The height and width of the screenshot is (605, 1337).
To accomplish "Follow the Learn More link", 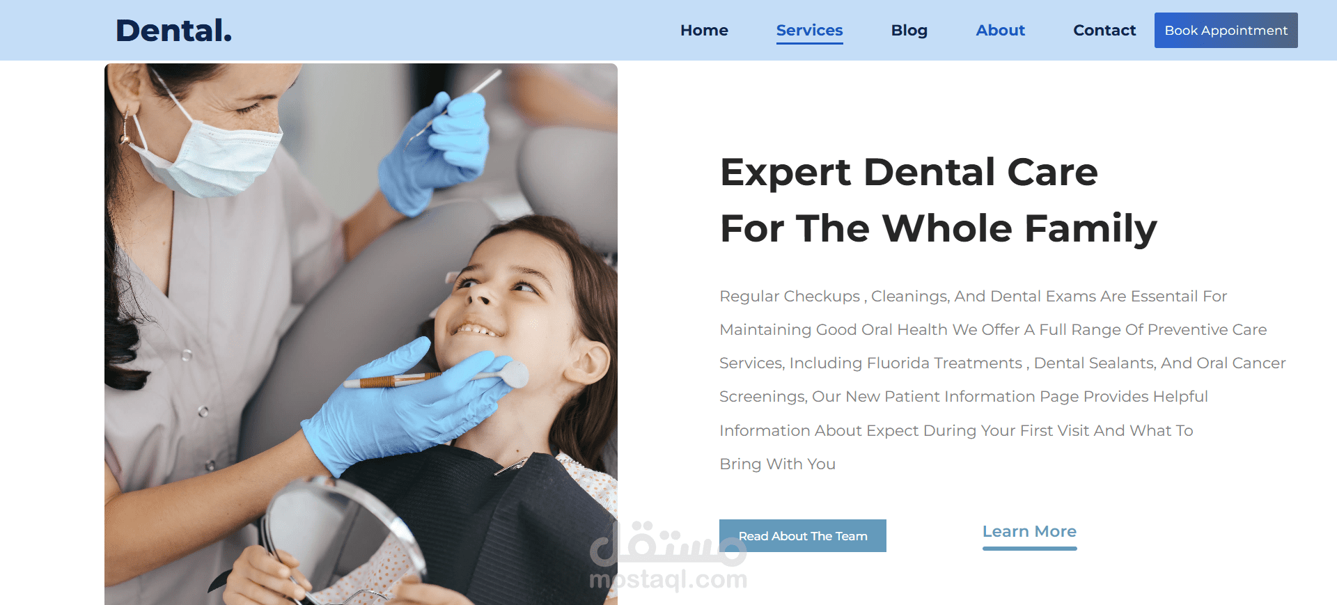I will pyautogui.click(x=1029, y=532).
